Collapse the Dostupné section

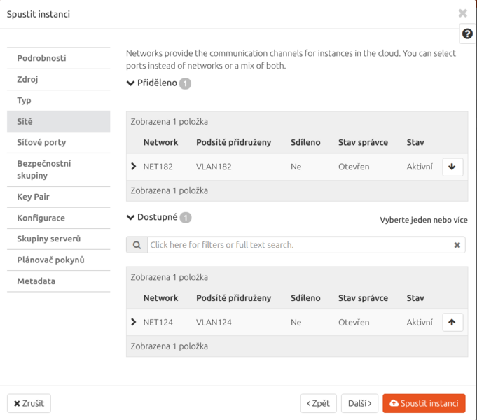point(130,218)
